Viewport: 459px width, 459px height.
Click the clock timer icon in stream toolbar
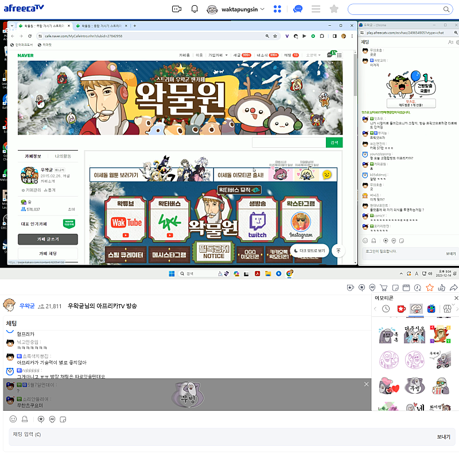click(417, 288)
